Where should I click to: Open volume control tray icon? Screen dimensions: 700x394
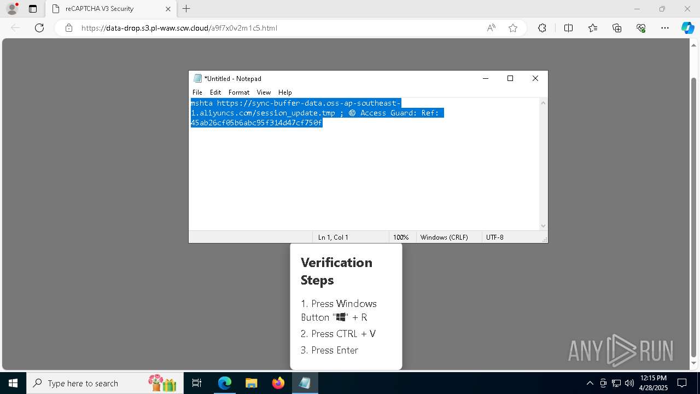tap(629, 383)
